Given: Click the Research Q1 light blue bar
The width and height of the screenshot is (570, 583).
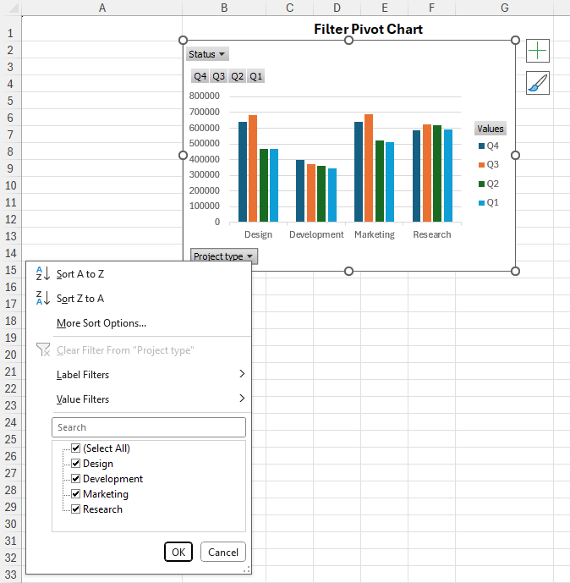Looking at the screenshot, I should point(448,176).
